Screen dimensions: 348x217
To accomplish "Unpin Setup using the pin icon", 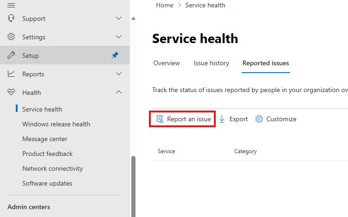I will [x=115, y=55].
